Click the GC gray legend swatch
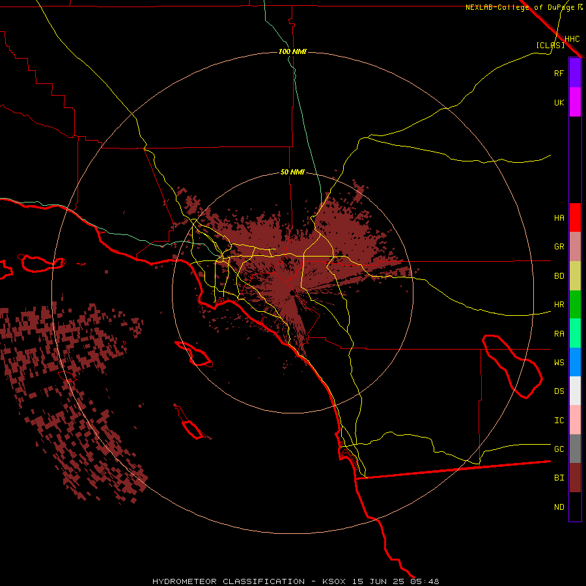The width and height of the screenshot is (586, 586). 575,449
